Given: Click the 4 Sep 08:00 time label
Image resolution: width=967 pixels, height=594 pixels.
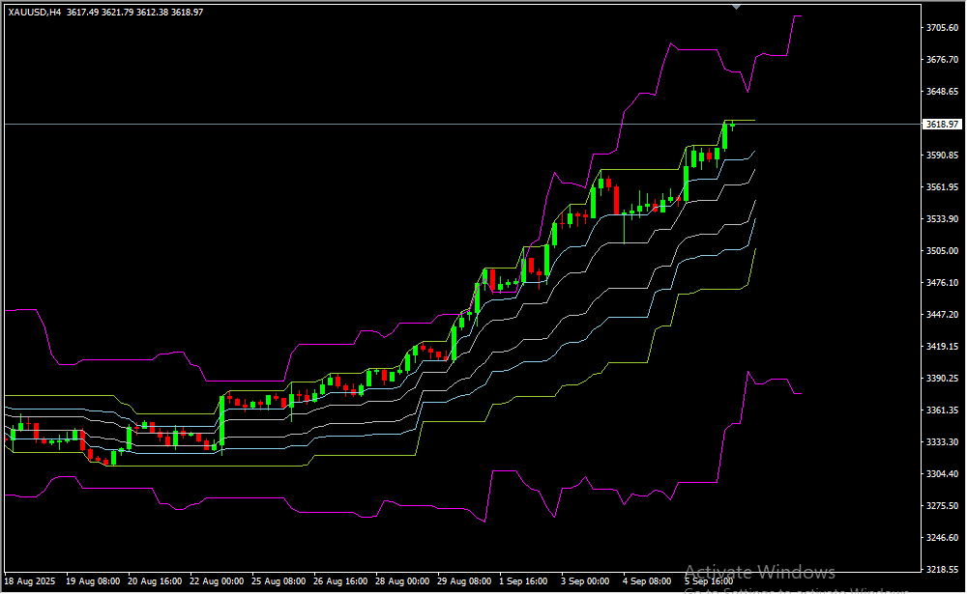Looking at the screenshot, I should 647,582.
